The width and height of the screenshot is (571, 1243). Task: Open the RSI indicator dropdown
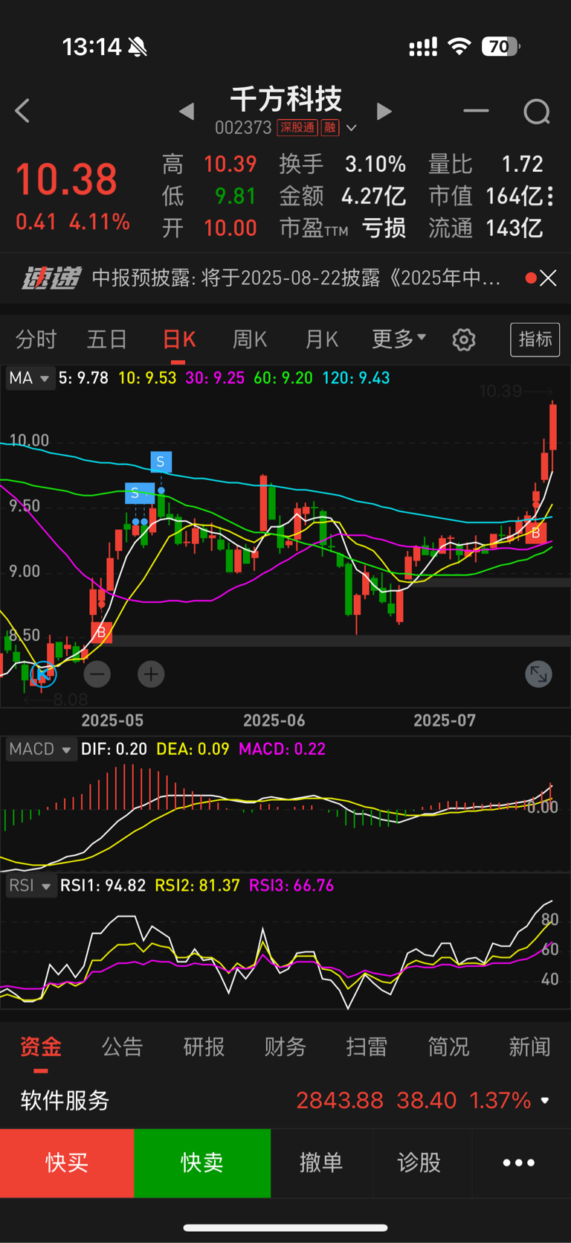tap(30, 886)
